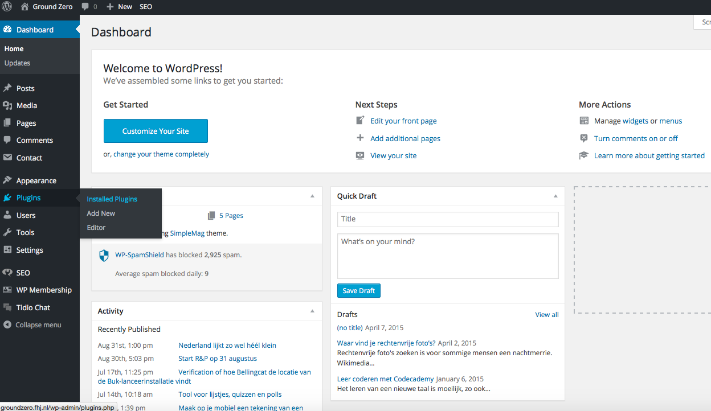Click the Collapse menu arrow icon
The height and width of the screenshot is (411, 711).
[7, 325]
